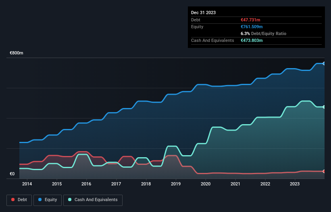Viewport: 331px width, 212px height.
Task: Select the 2016 x-axis label
Action: (x=87, y=184)
